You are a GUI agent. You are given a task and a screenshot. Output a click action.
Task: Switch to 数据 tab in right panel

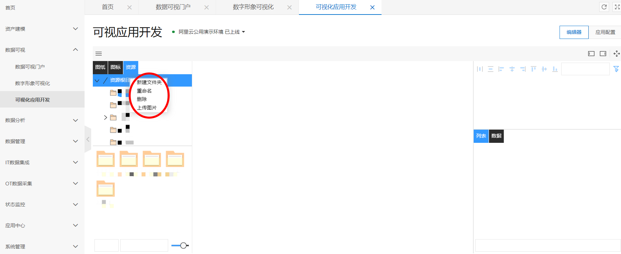pyautogui.click(x=496, y=136)
